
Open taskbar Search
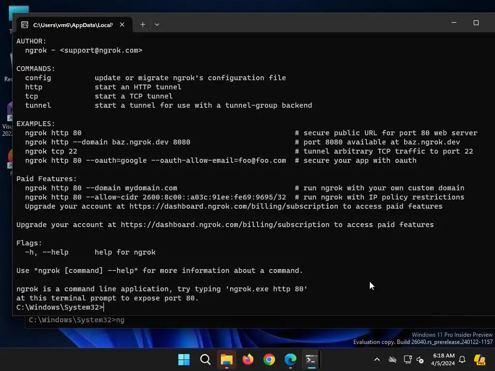[x=205, y=359]
